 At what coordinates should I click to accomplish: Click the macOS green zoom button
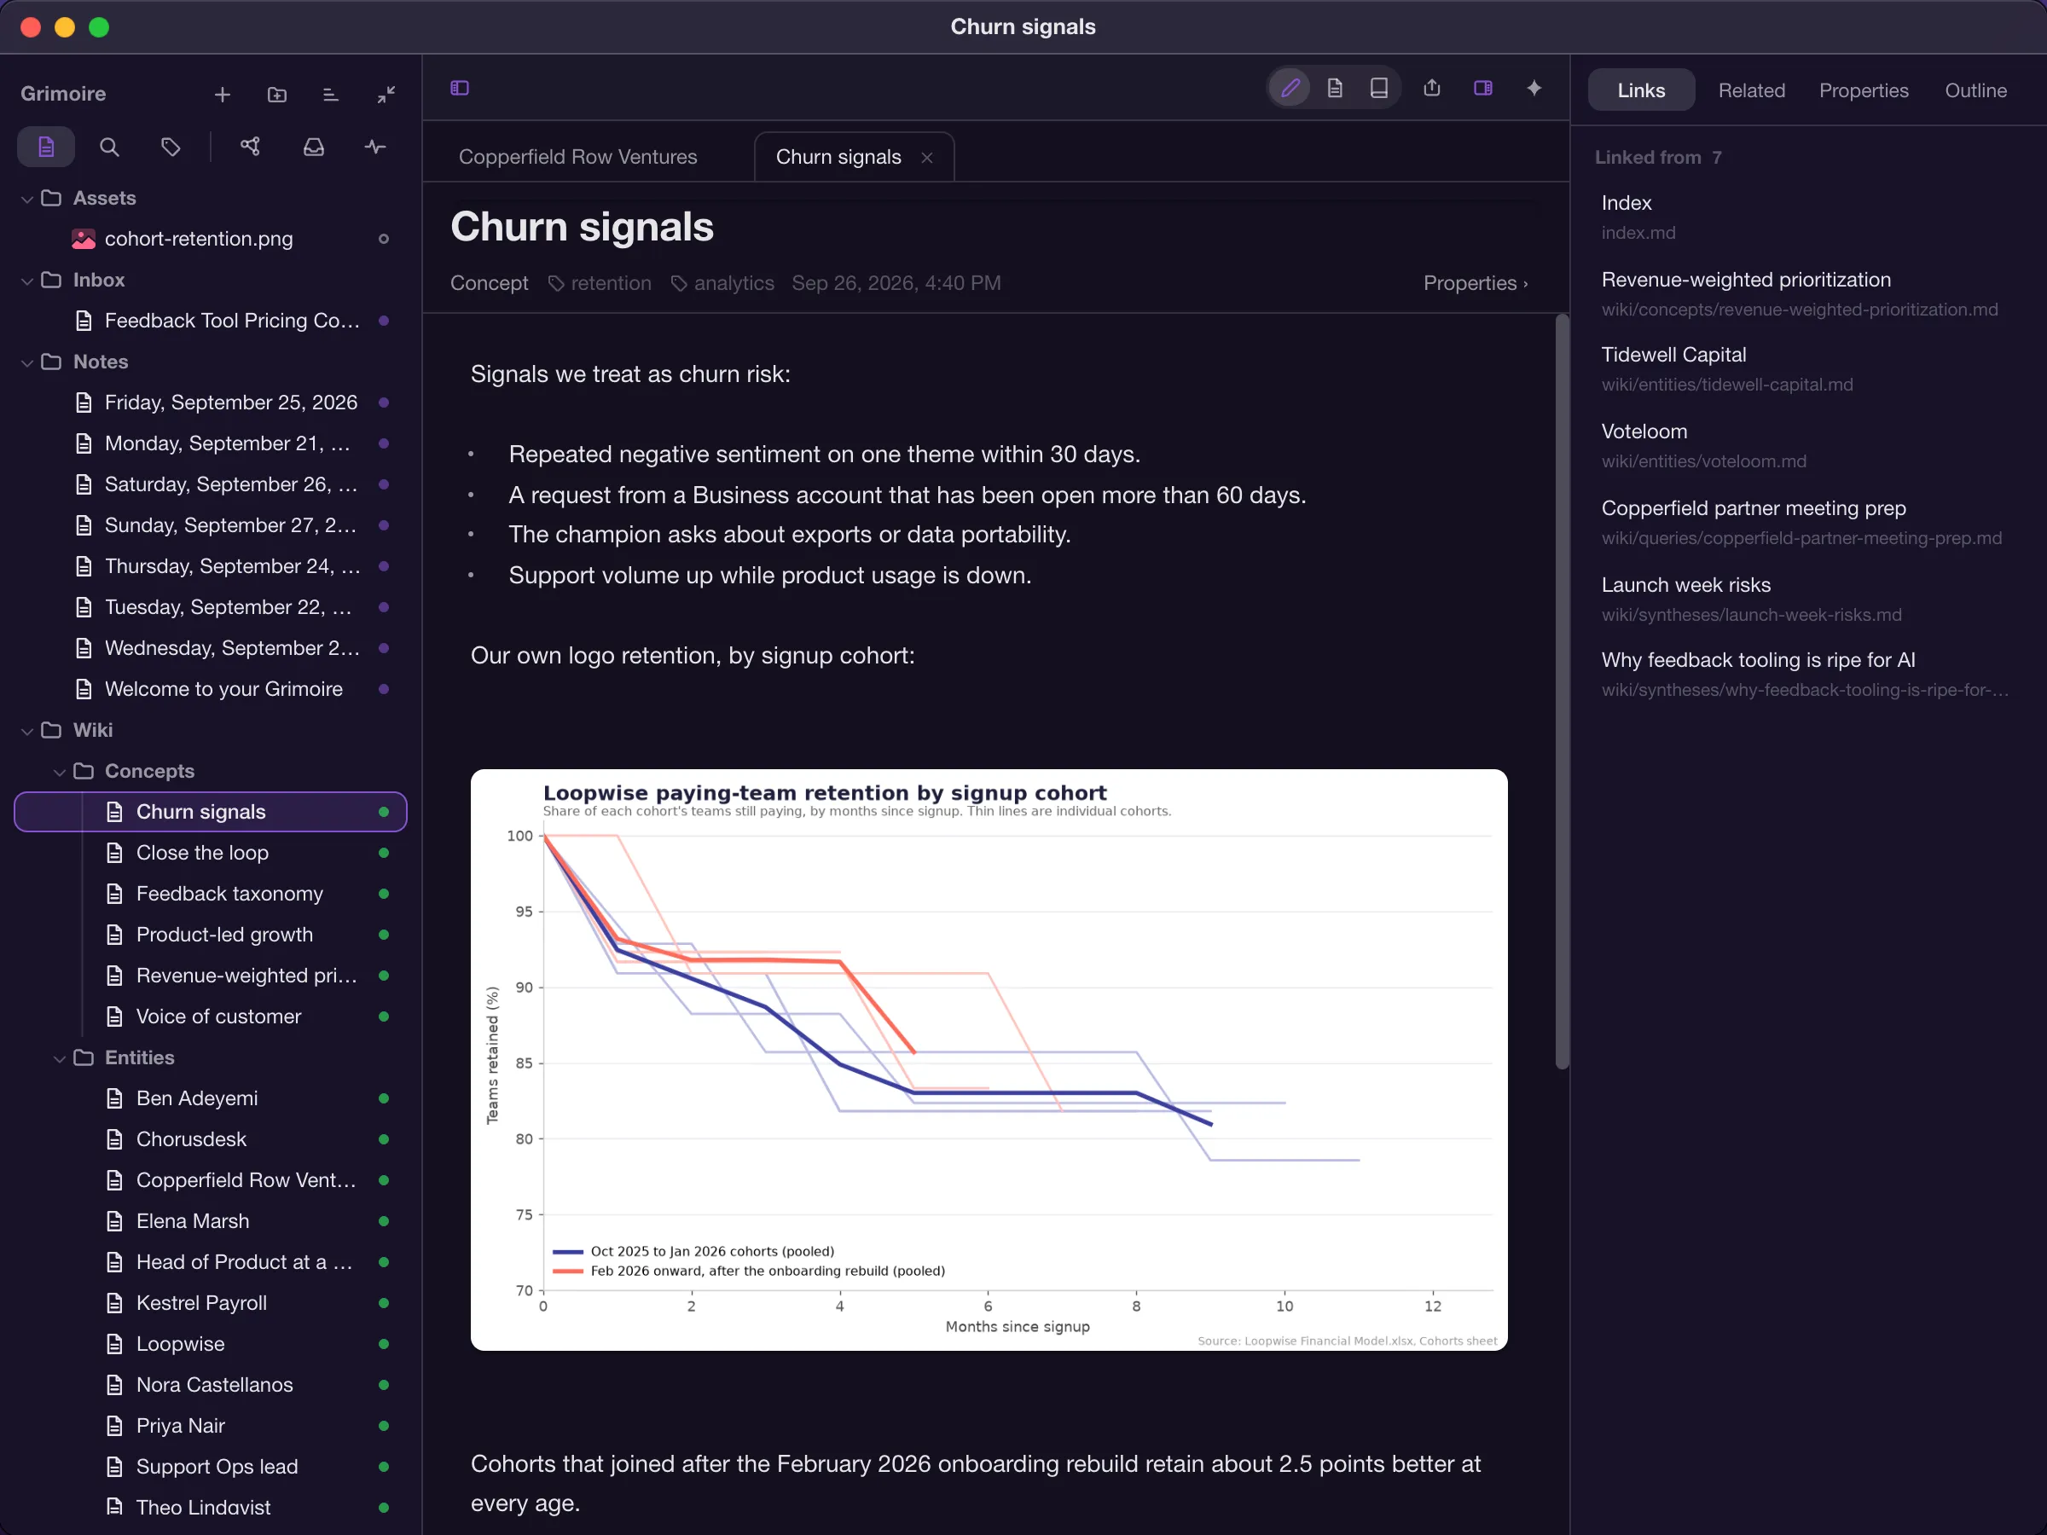99,26
